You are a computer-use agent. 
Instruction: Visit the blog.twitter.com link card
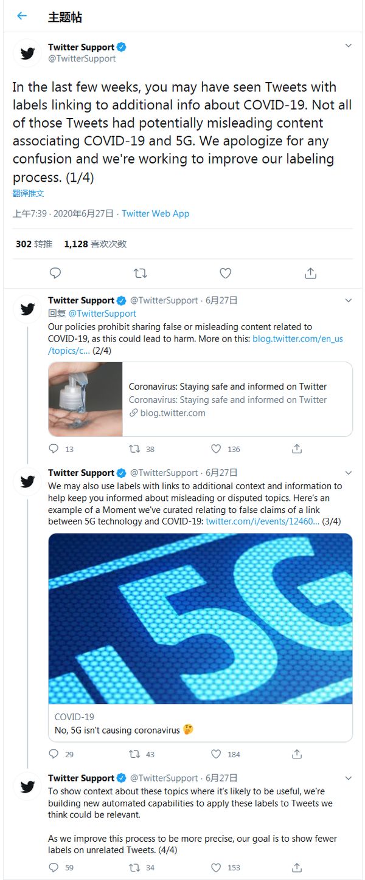[200, 399]
